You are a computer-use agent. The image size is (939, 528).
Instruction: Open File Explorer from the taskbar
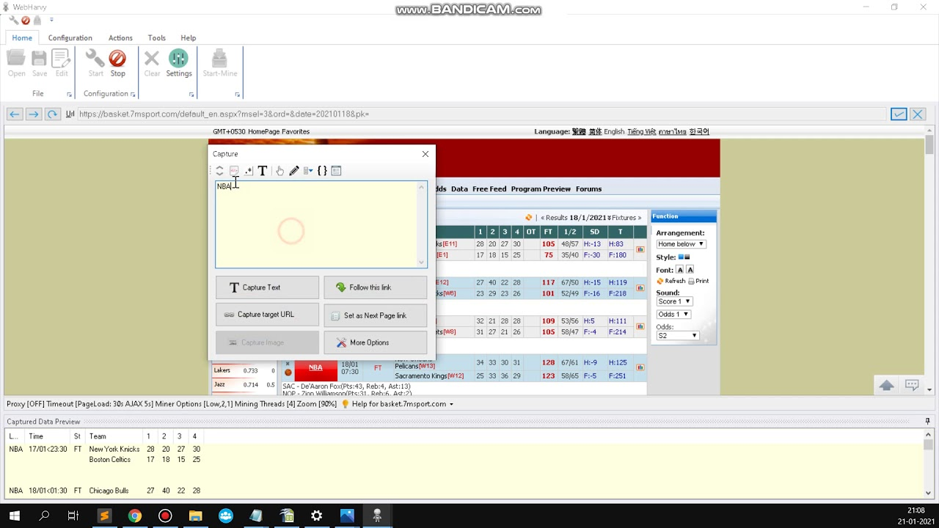pyautogui.click(x=195, y=516)
